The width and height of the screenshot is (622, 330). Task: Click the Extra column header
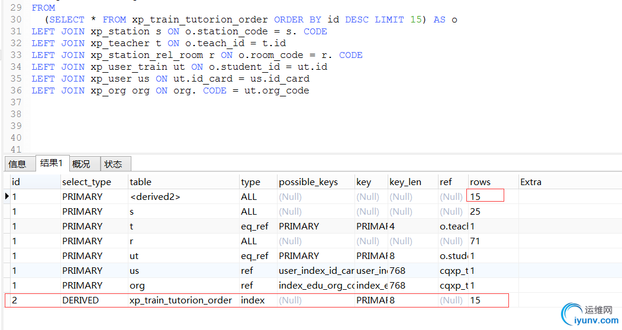click(x=531, y=182)
